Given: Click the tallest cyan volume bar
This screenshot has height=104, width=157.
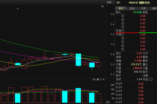Looking at the screenshot, I should point(78,95).
